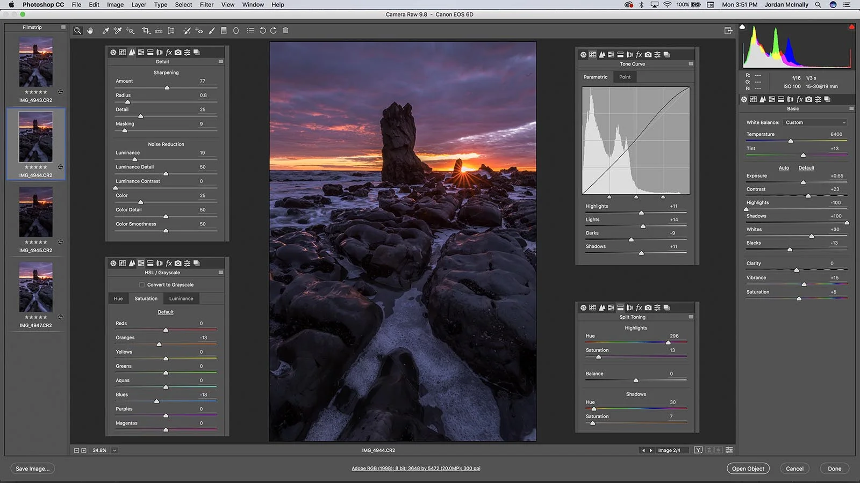
Task: Open zoom level dropdown beside 34.8%
Action: point(114,451)
